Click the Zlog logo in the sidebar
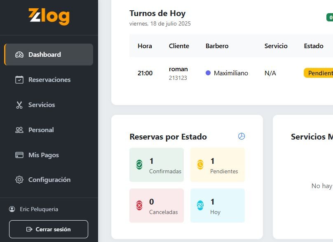 48,17
